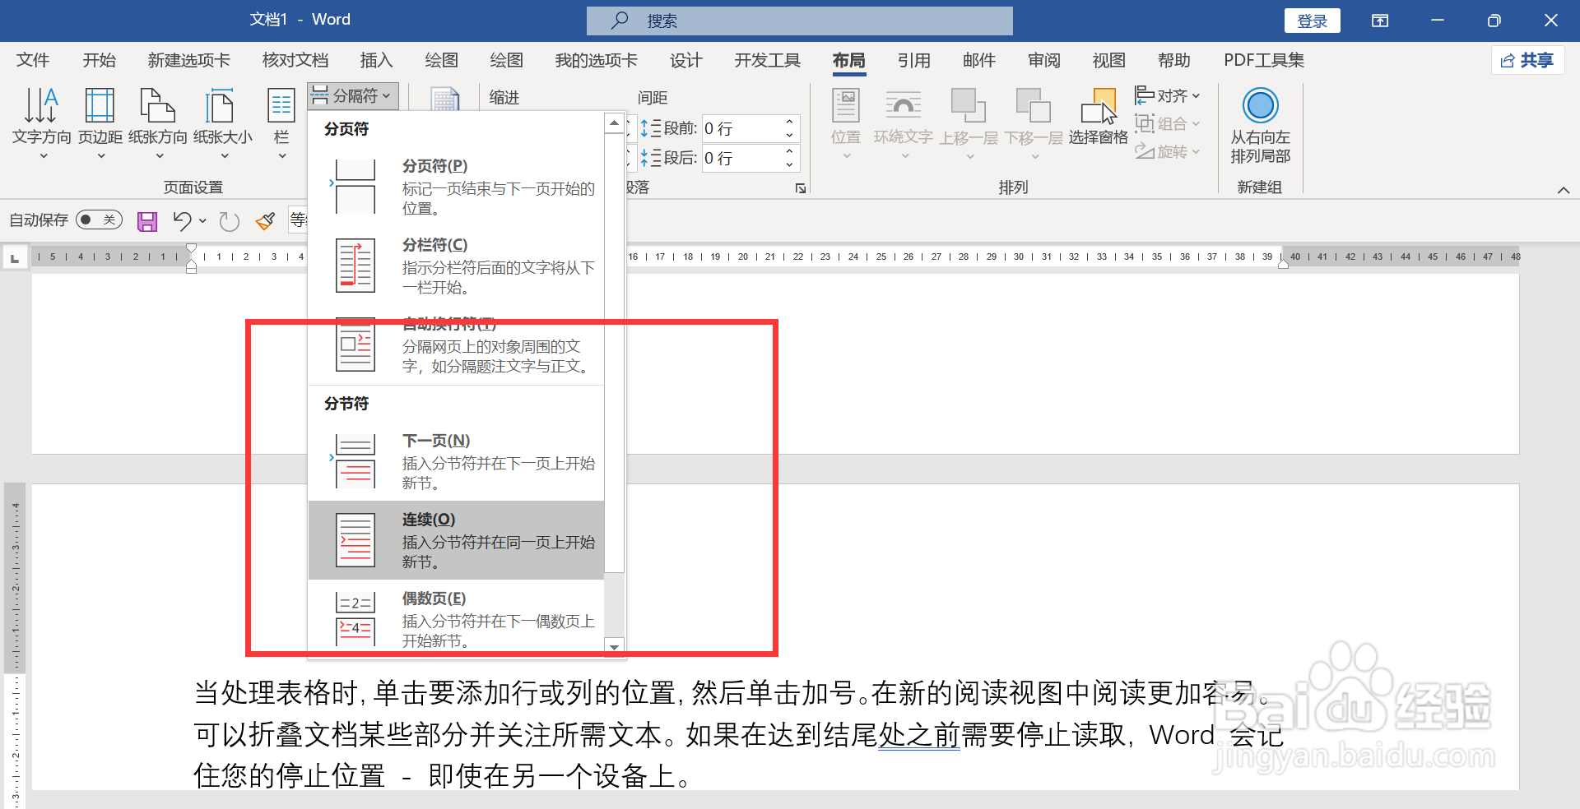Click the ruler tab selector icon
1580x809 pixels.
[14, 258]
